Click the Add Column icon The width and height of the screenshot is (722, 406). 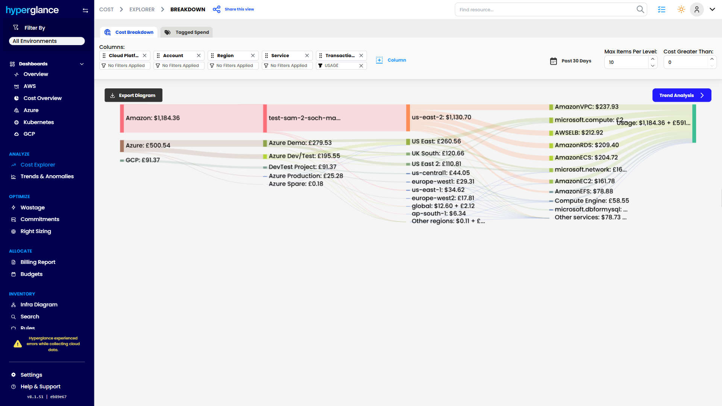coord(379,60)
